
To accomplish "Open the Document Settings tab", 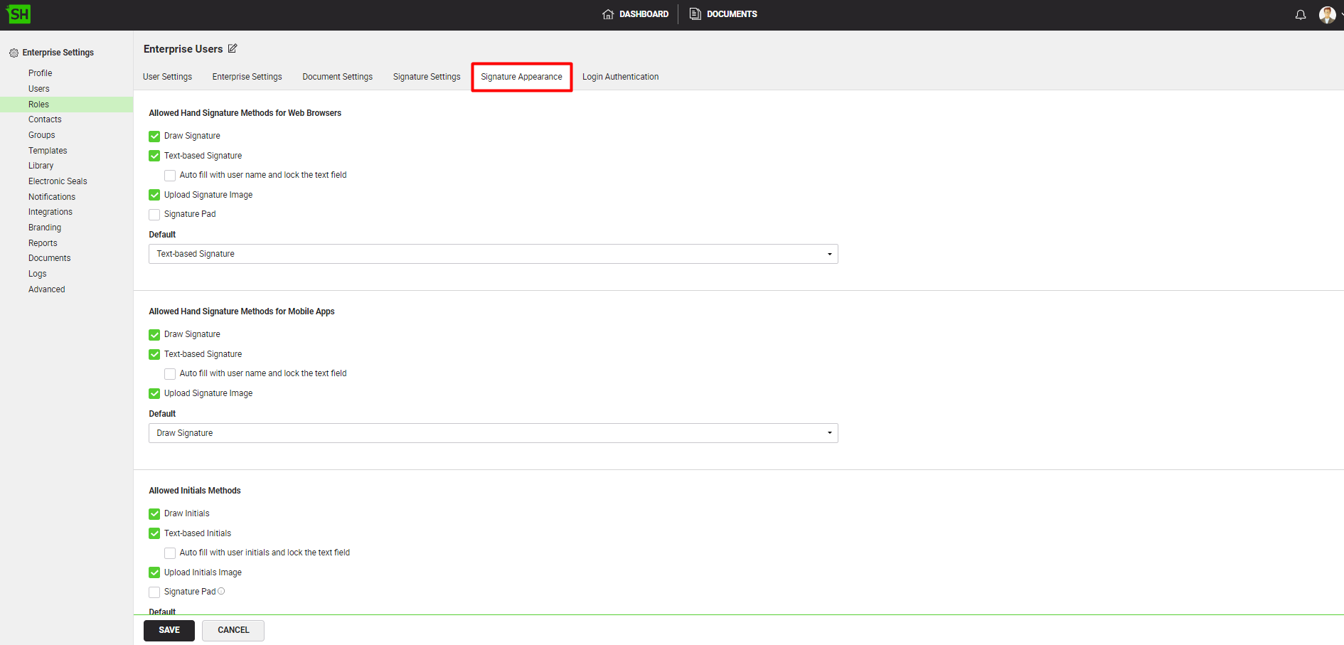I will coord(337,77).
